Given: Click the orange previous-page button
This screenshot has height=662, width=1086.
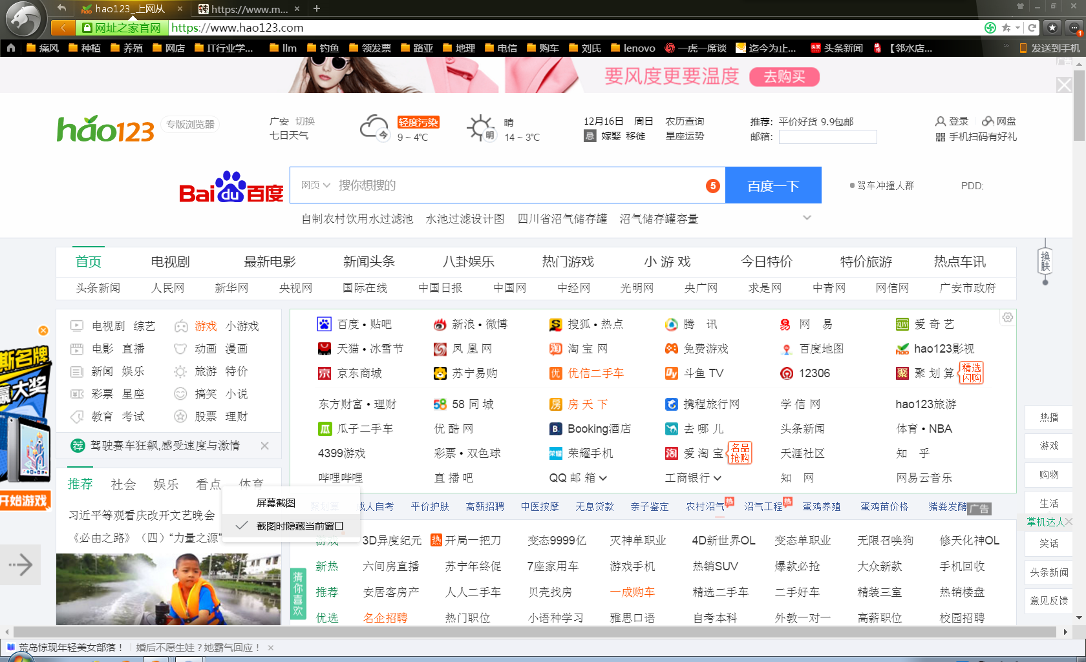Looking at the screenshot, I should (63, 28).
